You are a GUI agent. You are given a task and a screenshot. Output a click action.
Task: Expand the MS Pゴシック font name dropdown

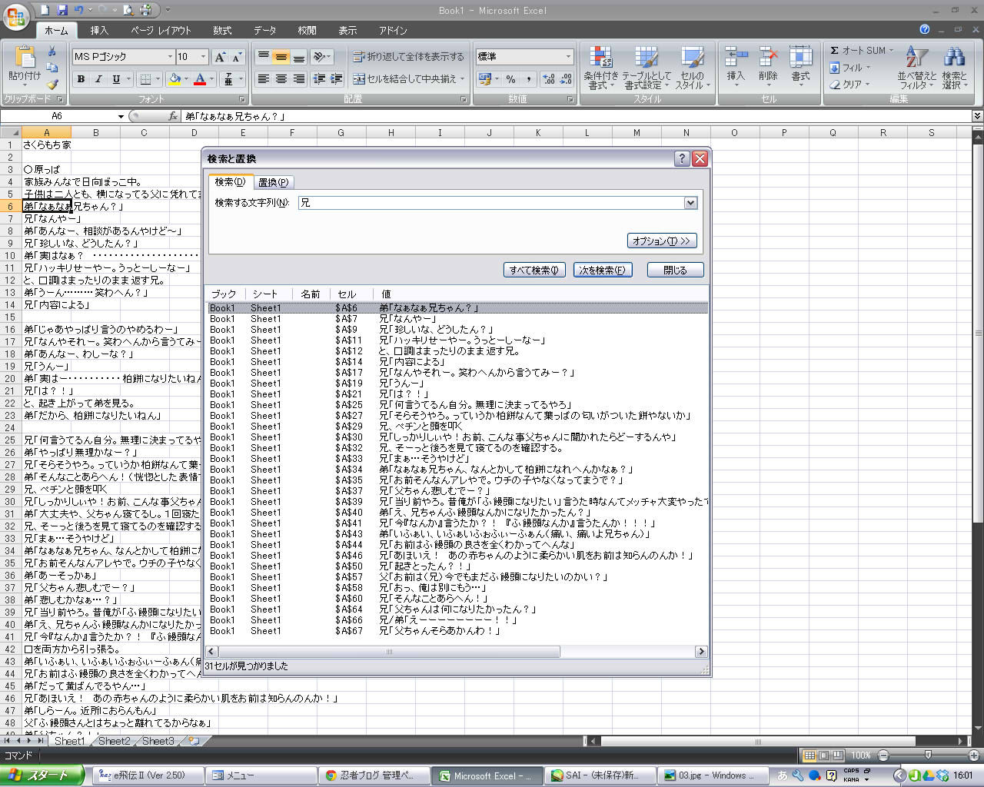[170, 57]
